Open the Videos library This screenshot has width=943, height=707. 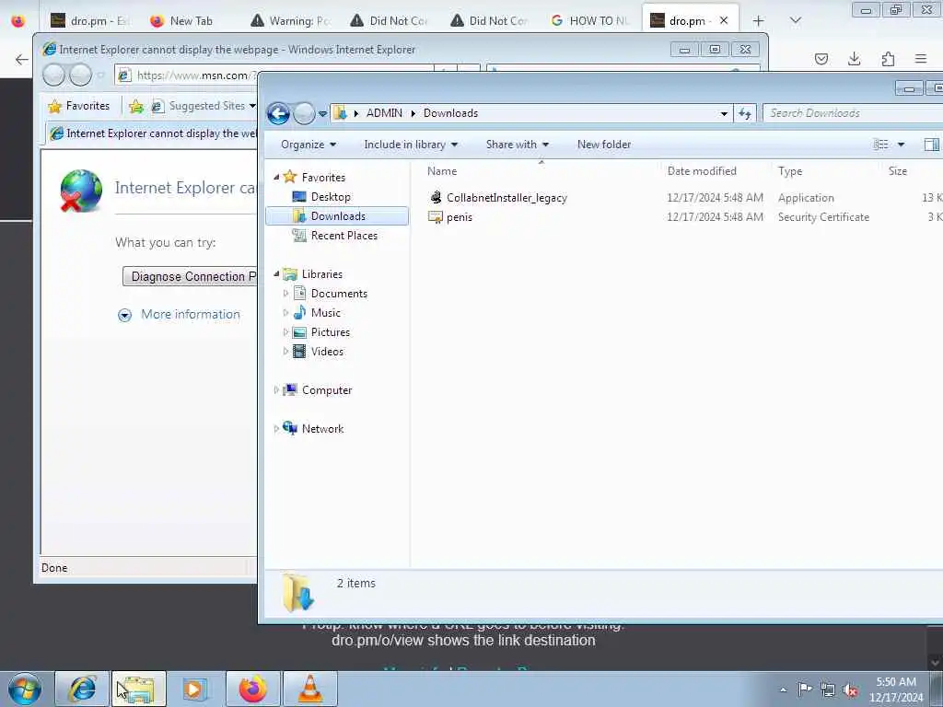click(327, 351)
